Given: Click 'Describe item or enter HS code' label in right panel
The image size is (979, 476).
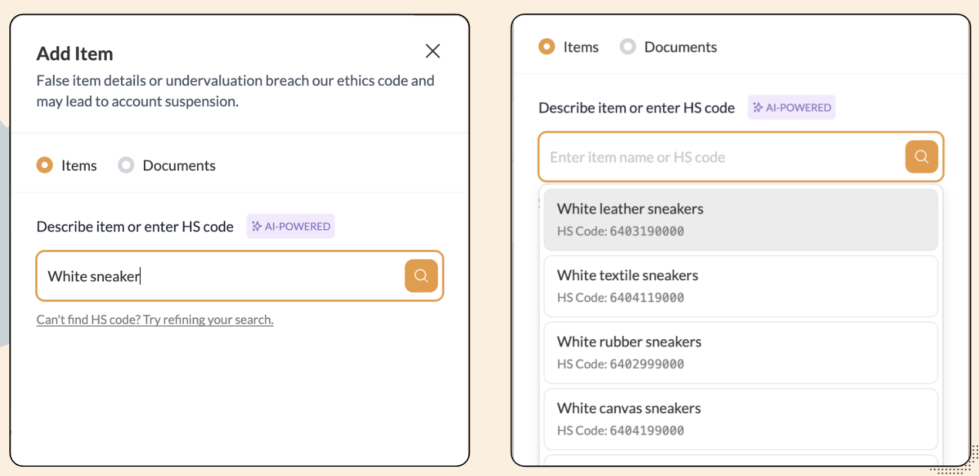Looking at the screenshot, I should pyautogui.click(x=637, y=108).
